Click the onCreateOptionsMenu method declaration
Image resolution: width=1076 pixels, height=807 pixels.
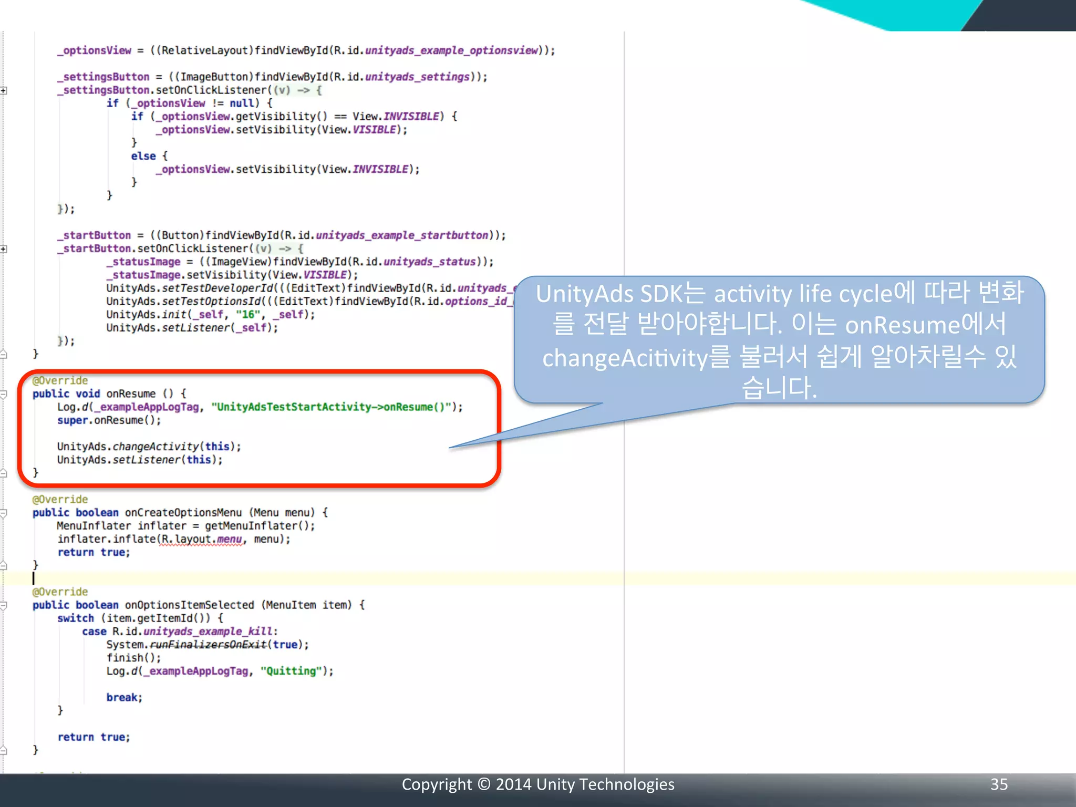(180, 512)
